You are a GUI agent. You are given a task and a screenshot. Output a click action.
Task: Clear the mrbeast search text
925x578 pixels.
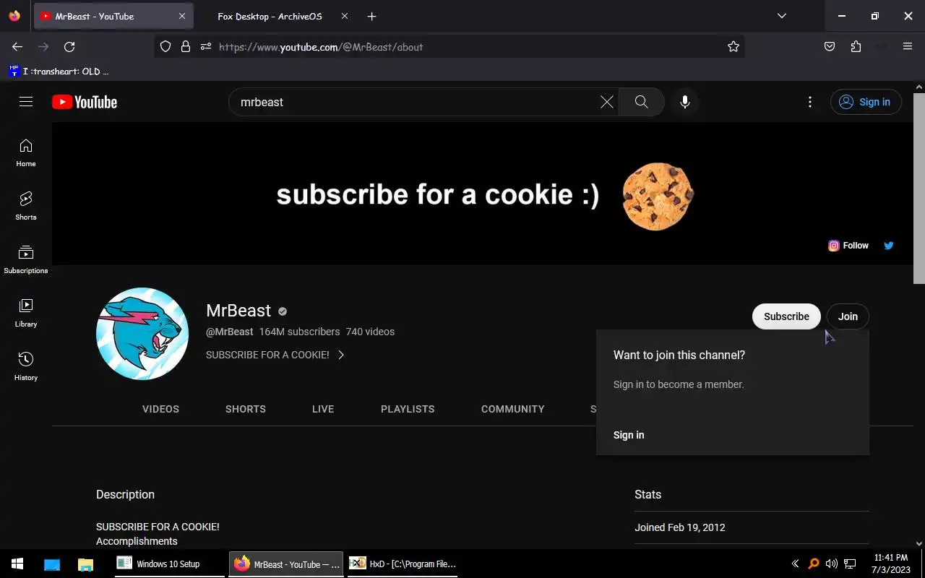point(607,102)
